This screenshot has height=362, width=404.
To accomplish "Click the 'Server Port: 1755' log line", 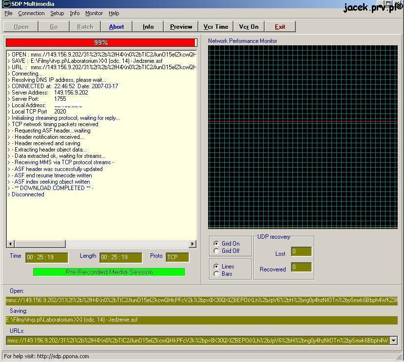I will (37, 99).
